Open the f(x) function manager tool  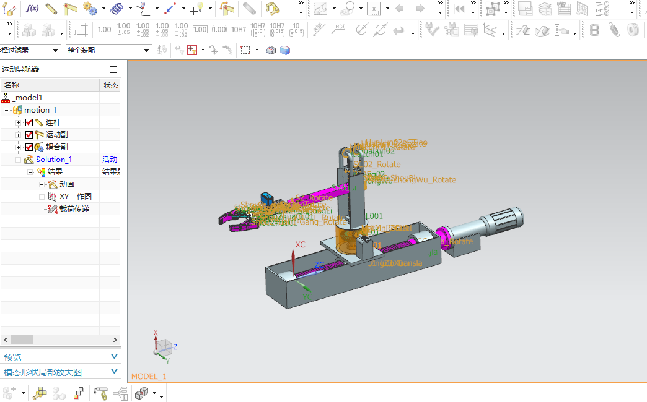32,8
